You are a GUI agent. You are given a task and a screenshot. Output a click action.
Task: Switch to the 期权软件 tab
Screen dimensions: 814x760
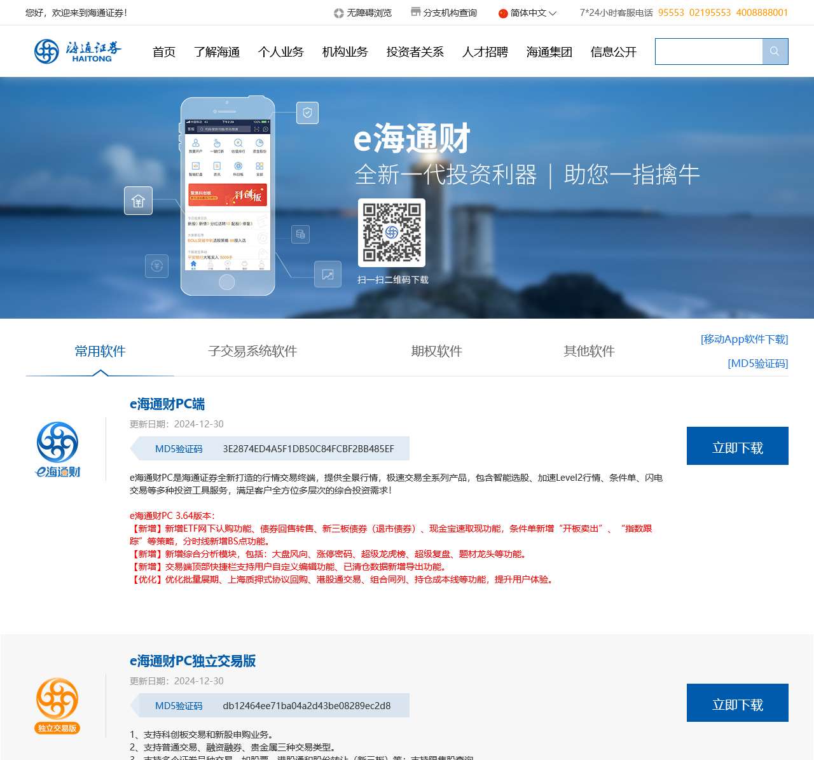coord(436,351)
